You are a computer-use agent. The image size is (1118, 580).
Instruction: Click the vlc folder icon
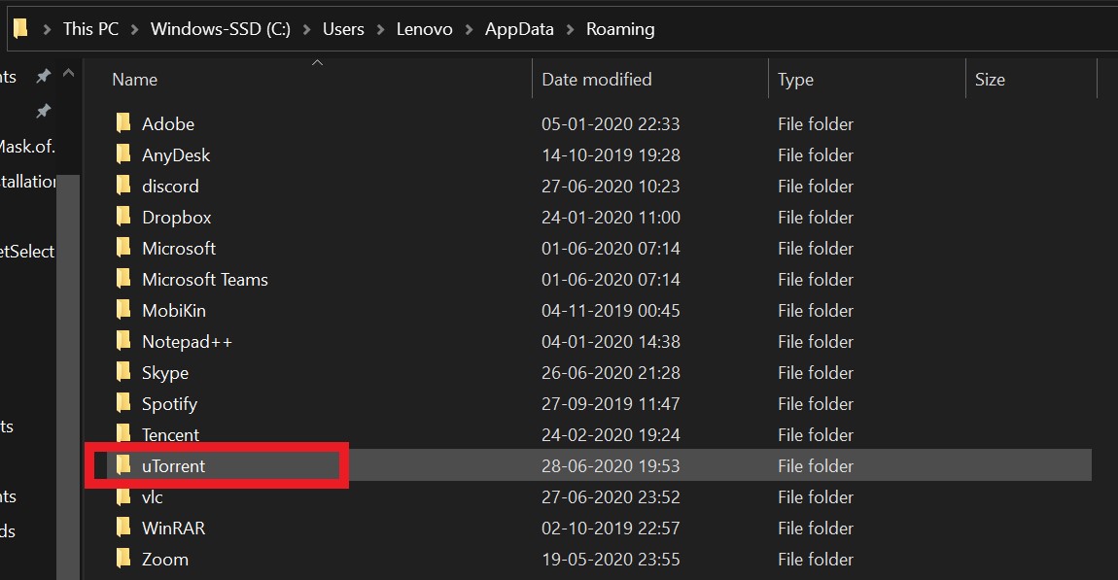click(x=123, y=496)
